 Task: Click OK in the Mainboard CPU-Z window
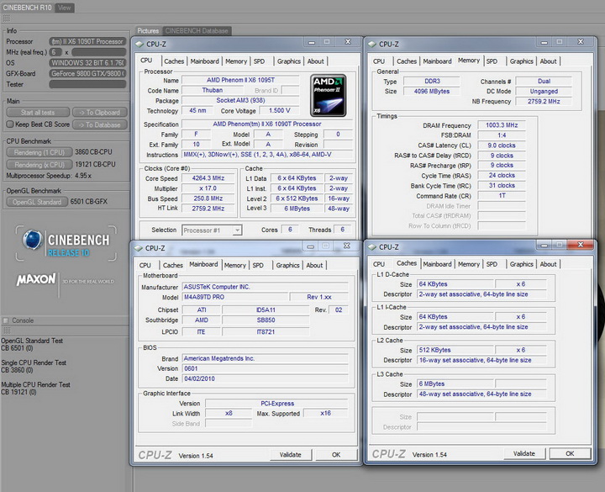coord(336,454)
